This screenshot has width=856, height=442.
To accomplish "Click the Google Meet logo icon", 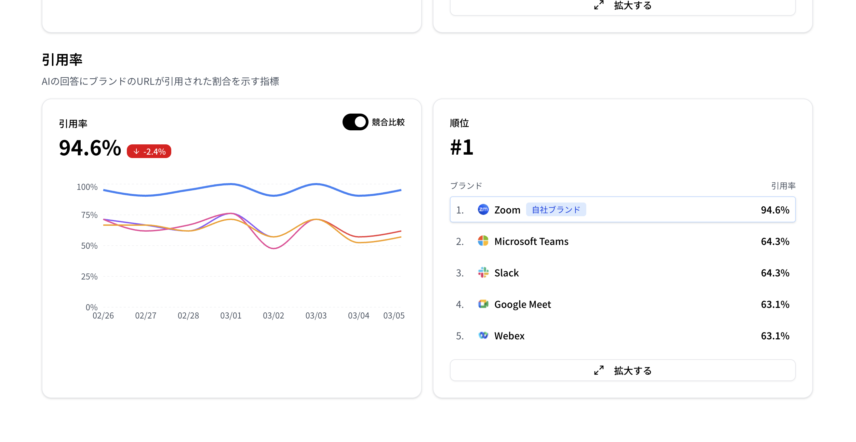I will click(x=483, y=304).
